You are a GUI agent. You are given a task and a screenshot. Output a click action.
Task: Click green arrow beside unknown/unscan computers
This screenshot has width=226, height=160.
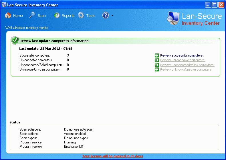coord(157,69)
